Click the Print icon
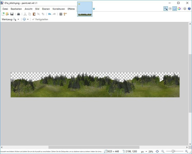The height and width of the screenshot is (154, 192). coord(18,14)
